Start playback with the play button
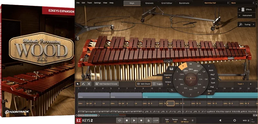This screenshot has height=124, width=258. coord(134,120)
